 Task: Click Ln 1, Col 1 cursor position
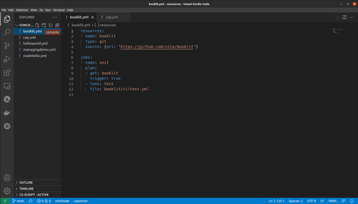point(276,201)
